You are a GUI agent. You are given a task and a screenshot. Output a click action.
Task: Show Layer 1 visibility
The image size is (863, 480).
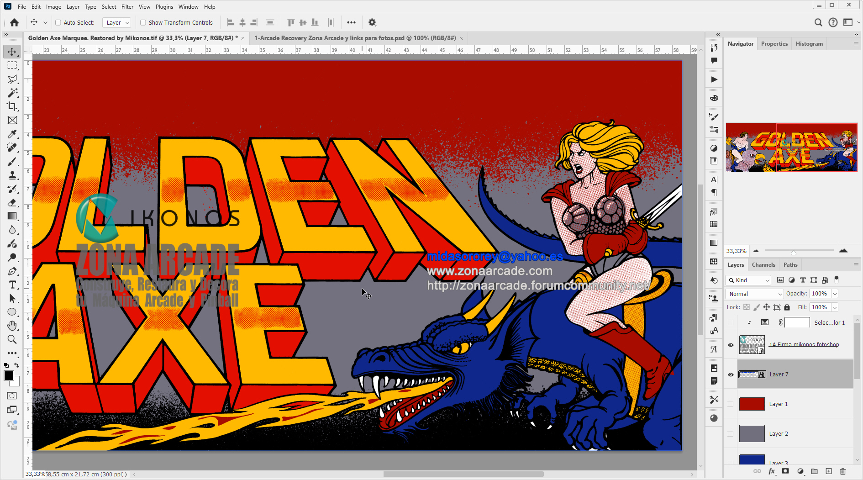tap(731, 404)
